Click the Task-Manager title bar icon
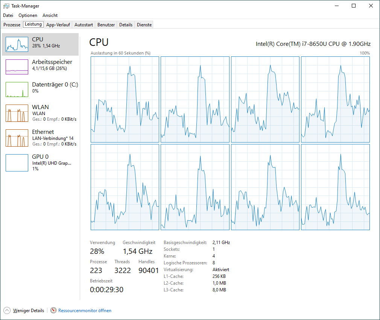Screen dimensions: 380x320 point(6,6)
